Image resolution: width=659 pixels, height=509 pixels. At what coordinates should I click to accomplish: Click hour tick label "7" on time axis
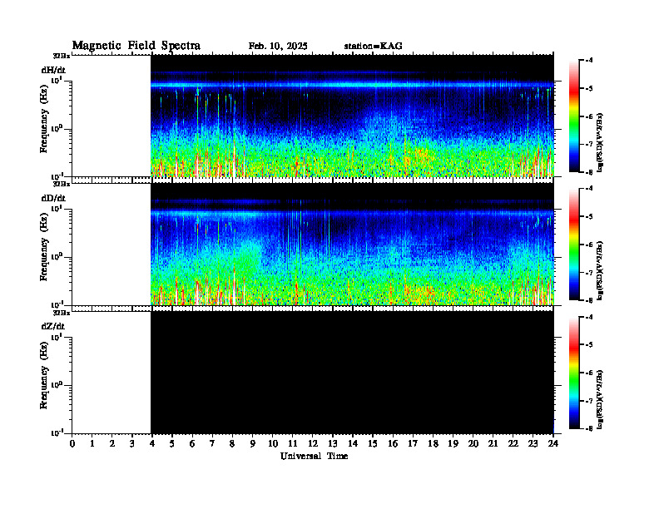[x=213, y=443]
